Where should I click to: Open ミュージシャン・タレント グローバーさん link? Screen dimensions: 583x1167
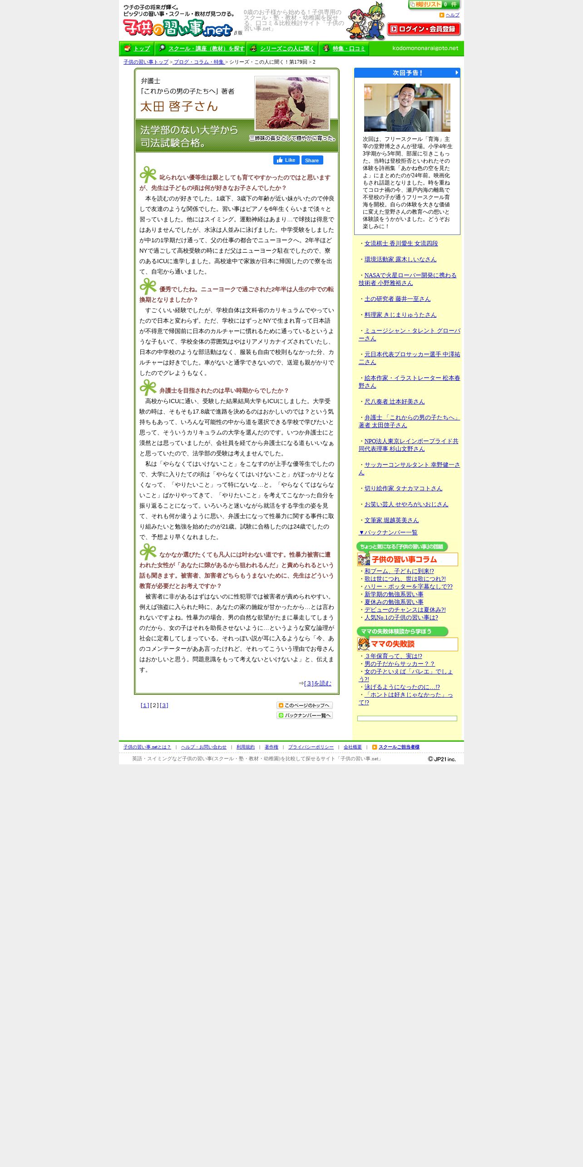[x=409, y=334]
